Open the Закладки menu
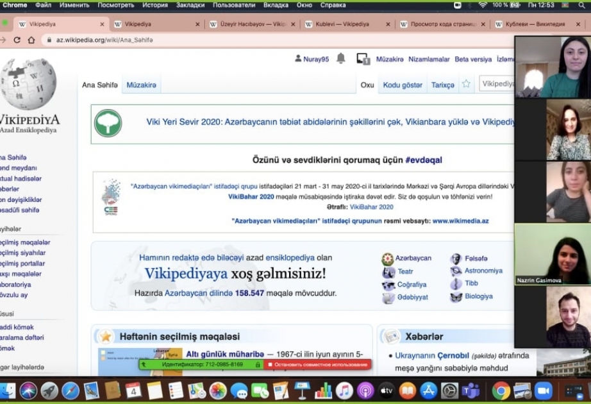Image resolution: width=591 pixels, height=404 pixels. [190, 5]
